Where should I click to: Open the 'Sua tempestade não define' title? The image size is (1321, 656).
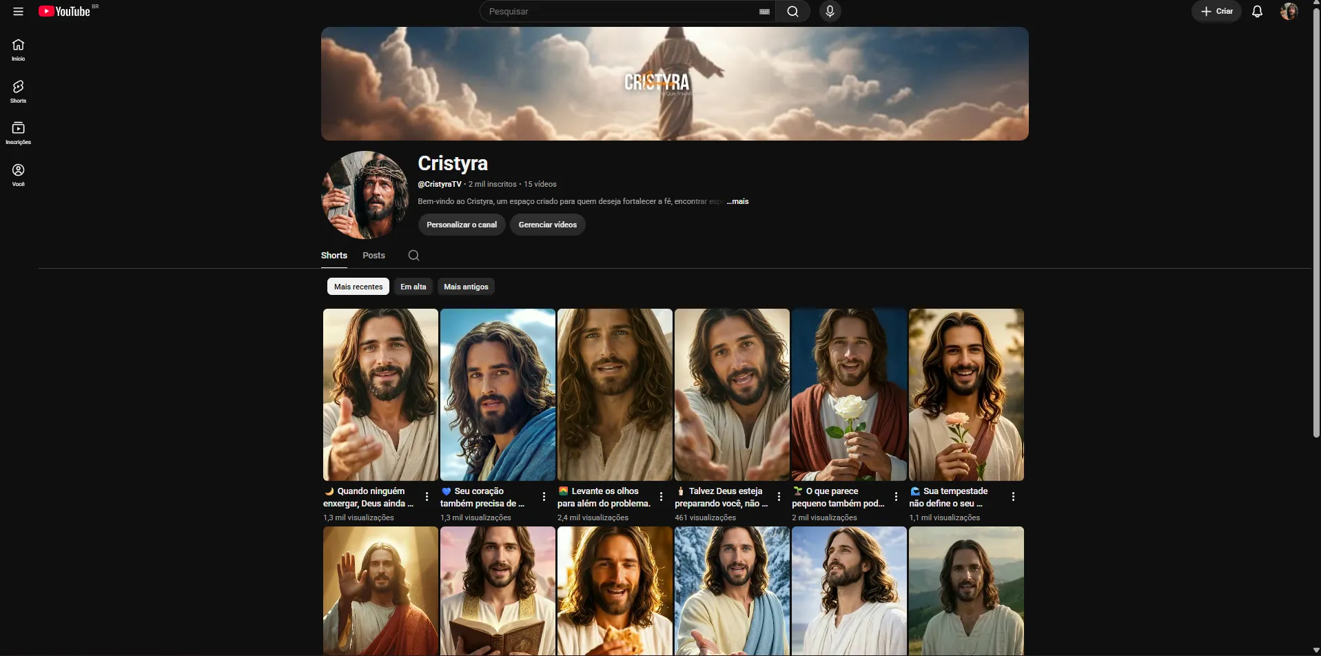click(949, 498)
